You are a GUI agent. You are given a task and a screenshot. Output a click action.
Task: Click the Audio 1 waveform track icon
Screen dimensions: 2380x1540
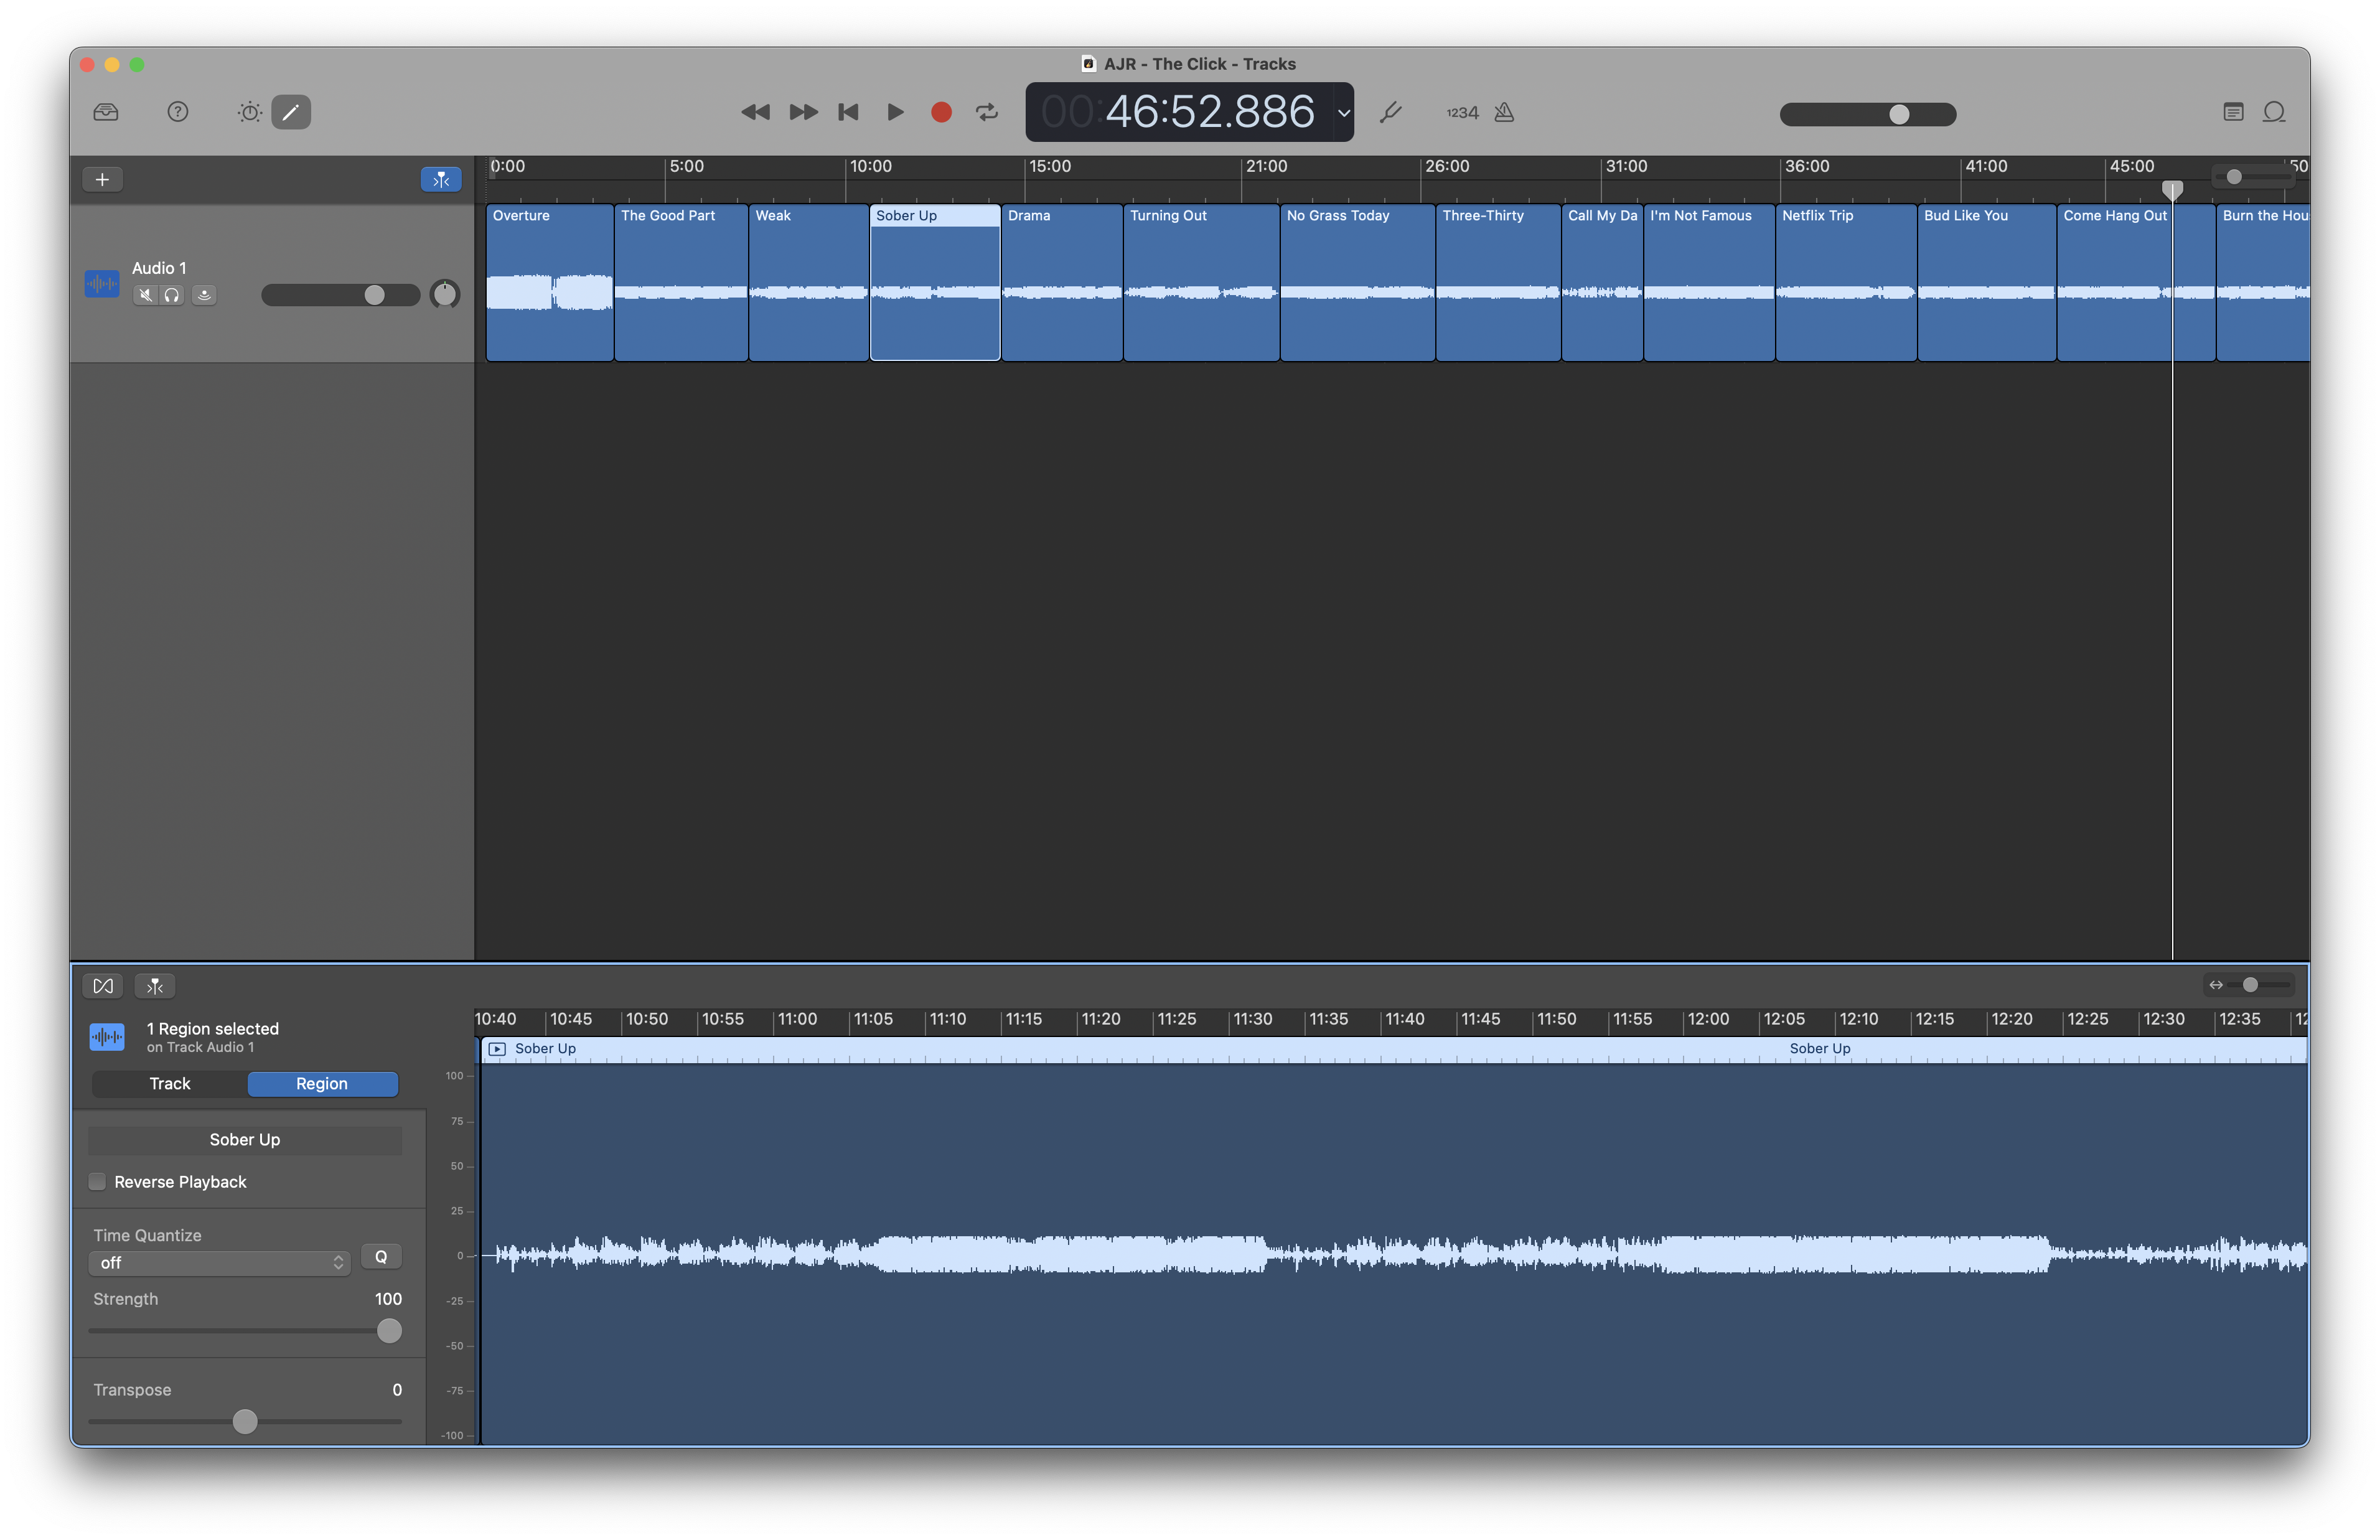click(x=102, y=284)
